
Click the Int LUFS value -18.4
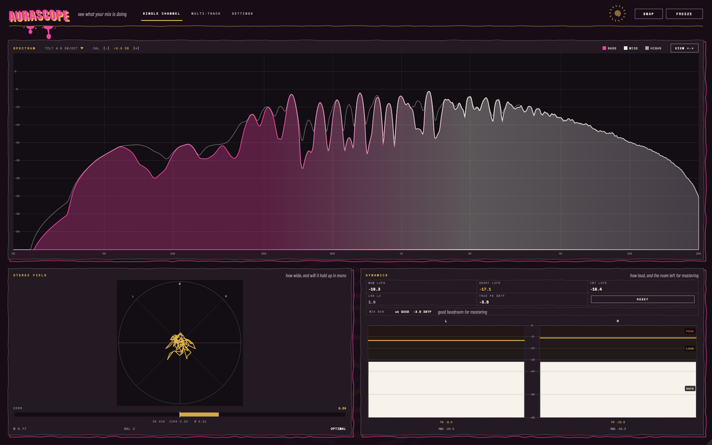tap(596, 289)
